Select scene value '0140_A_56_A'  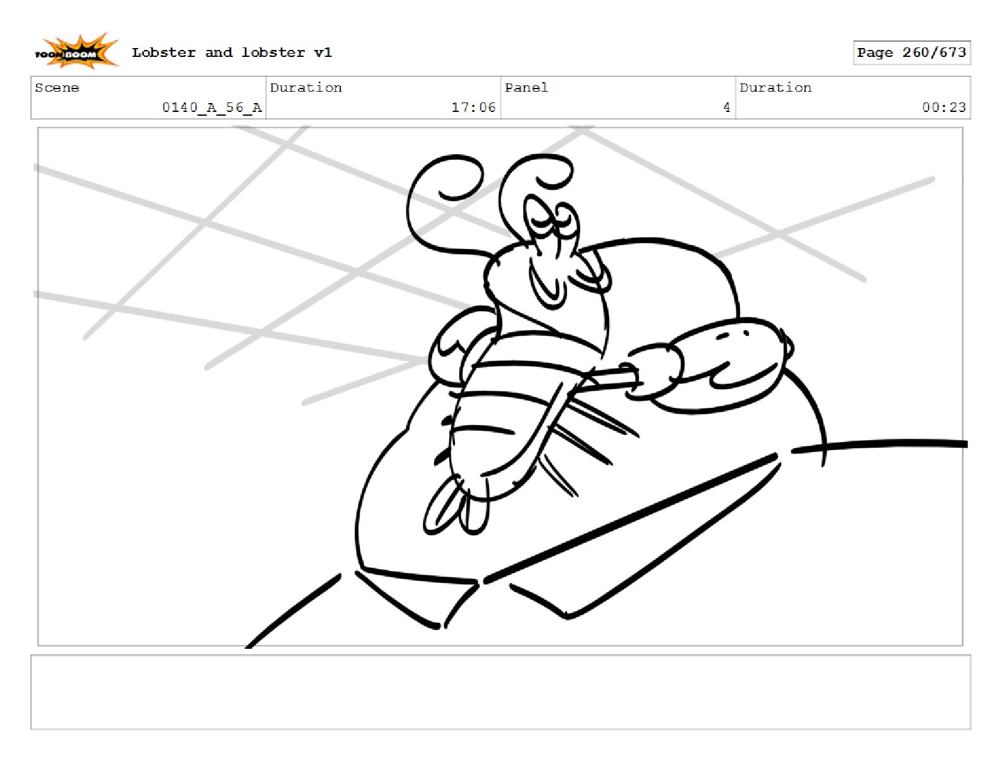point(212,107)
